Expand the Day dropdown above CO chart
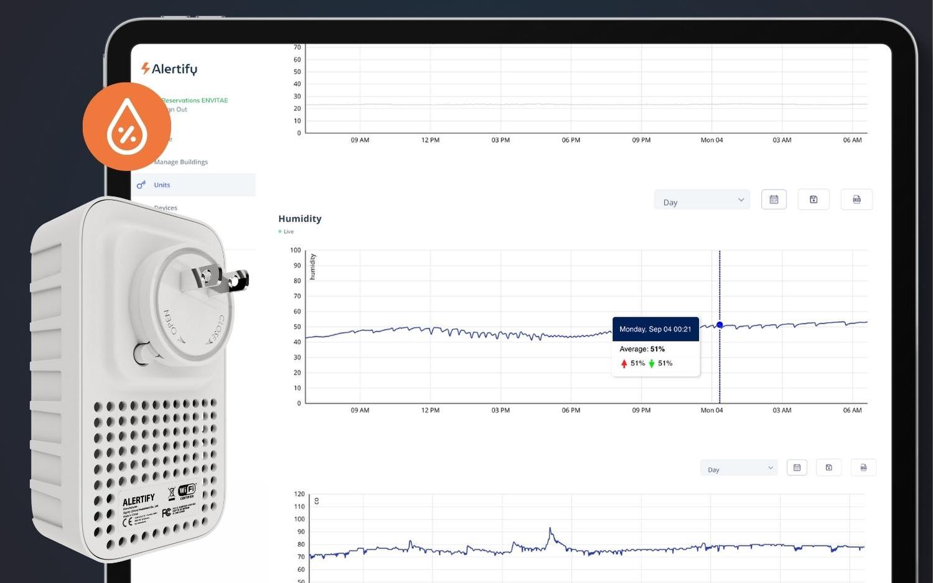Viewport: 933px width, 583px height. 738,469
